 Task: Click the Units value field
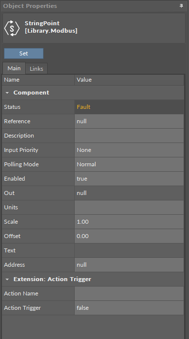click(x=129, y=207)
